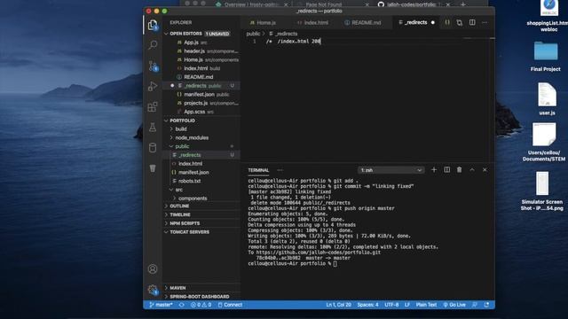Expand the NPM Scripts section

[x=185, y=223]
